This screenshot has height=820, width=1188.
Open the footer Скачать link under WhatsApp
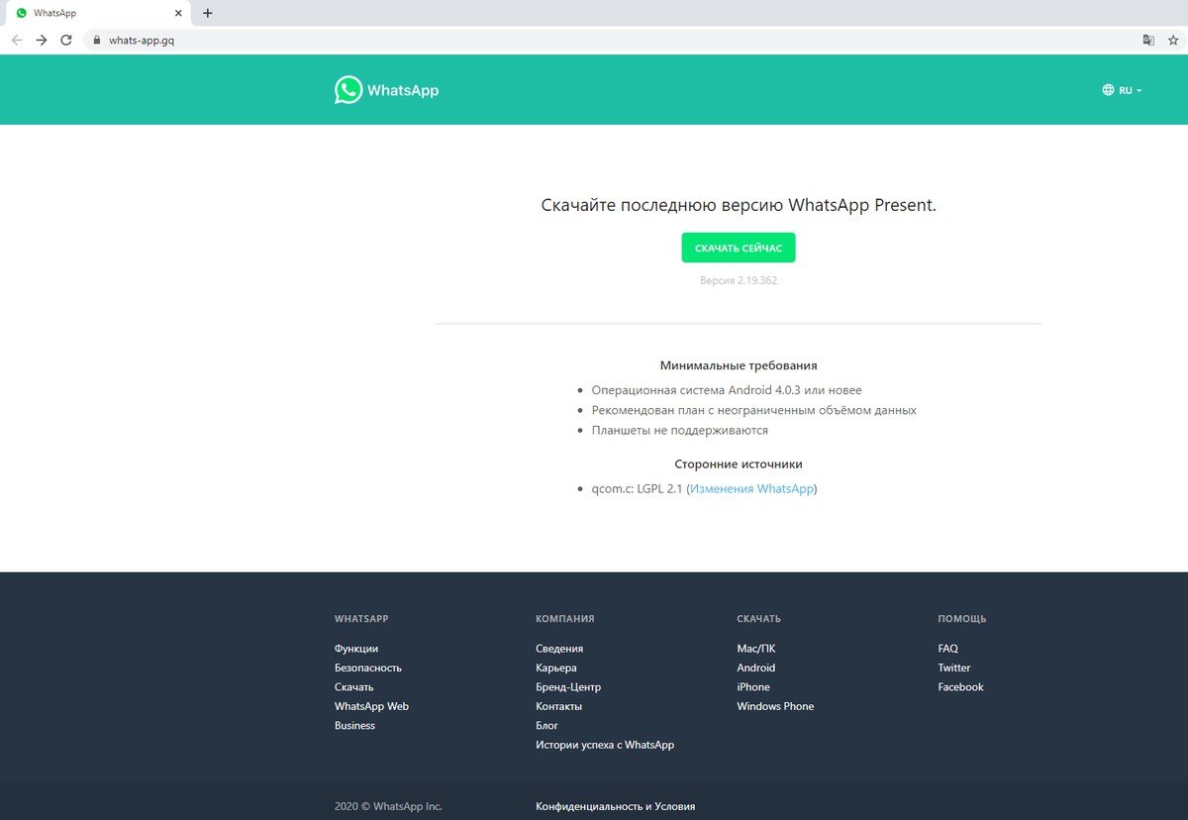354,687
